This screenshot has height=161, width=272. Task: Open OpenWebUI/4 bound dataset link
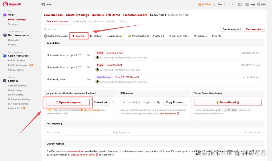pyautogui.click(x=114, y=65)
